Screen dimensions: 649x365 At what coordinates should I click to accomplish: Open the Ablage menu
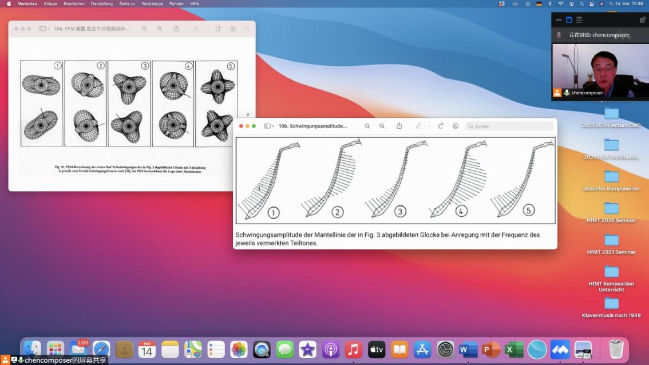(50, 4)
